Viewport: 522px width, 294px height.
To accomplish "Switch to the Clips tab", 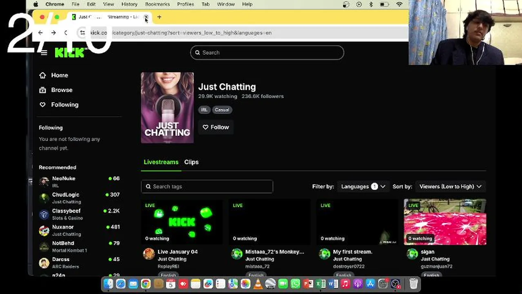I will (191, 162).
